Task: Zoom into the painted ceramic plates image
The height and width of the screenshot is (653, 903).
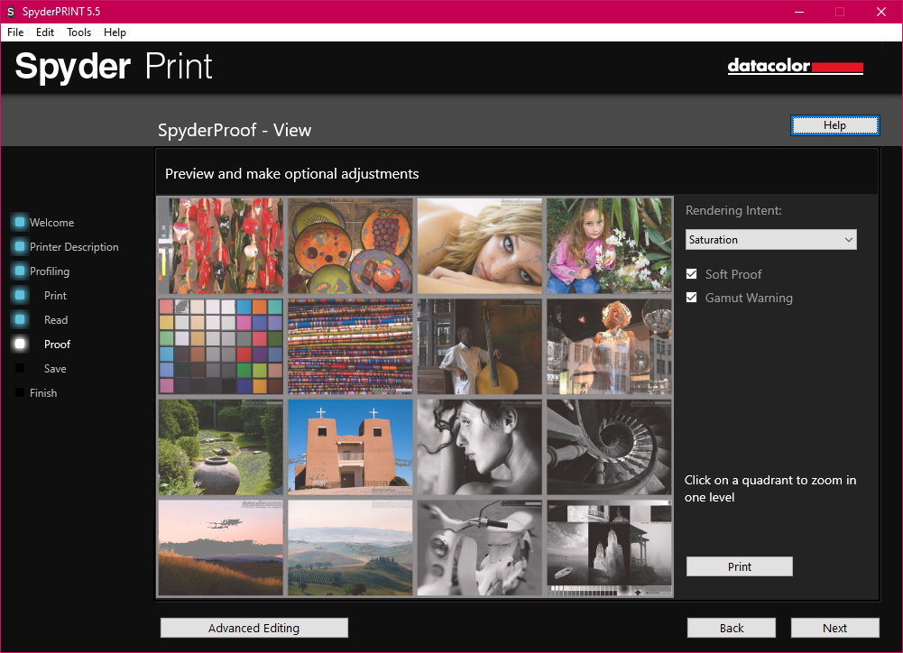Action: coord(350,246)
